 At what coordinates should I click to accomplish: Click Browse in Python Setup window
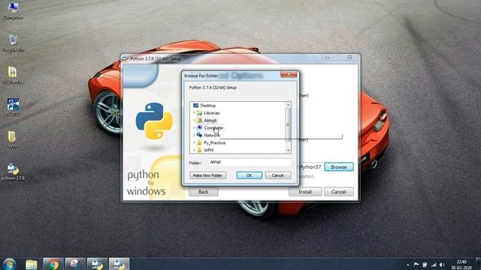pyautogui.click(x=339, y=166)
